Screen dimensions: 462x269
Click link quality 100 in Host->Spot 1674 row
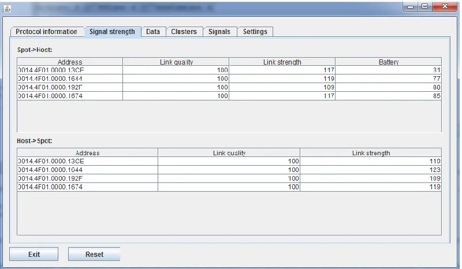point(229,187)
